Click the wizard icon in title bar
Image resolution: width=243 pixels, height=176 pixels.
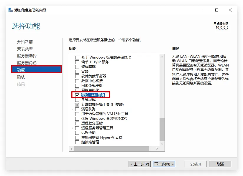pyautogui.click(x=11, y=10)
